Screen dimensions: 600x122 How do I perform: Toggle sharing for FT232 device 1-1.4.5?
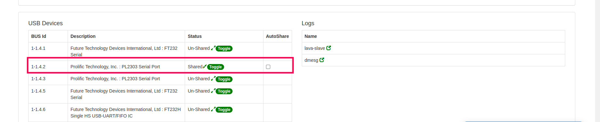(x=224, y=91)
